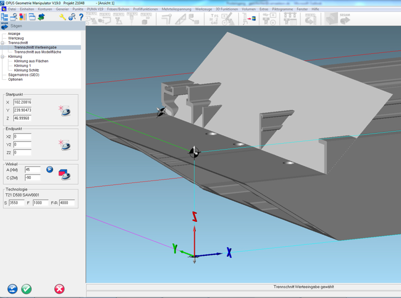Select Klinkung aus Flächen entry

coord(31,61)
